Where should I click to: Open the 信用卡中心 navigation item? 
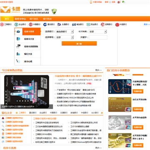point(20,19)
